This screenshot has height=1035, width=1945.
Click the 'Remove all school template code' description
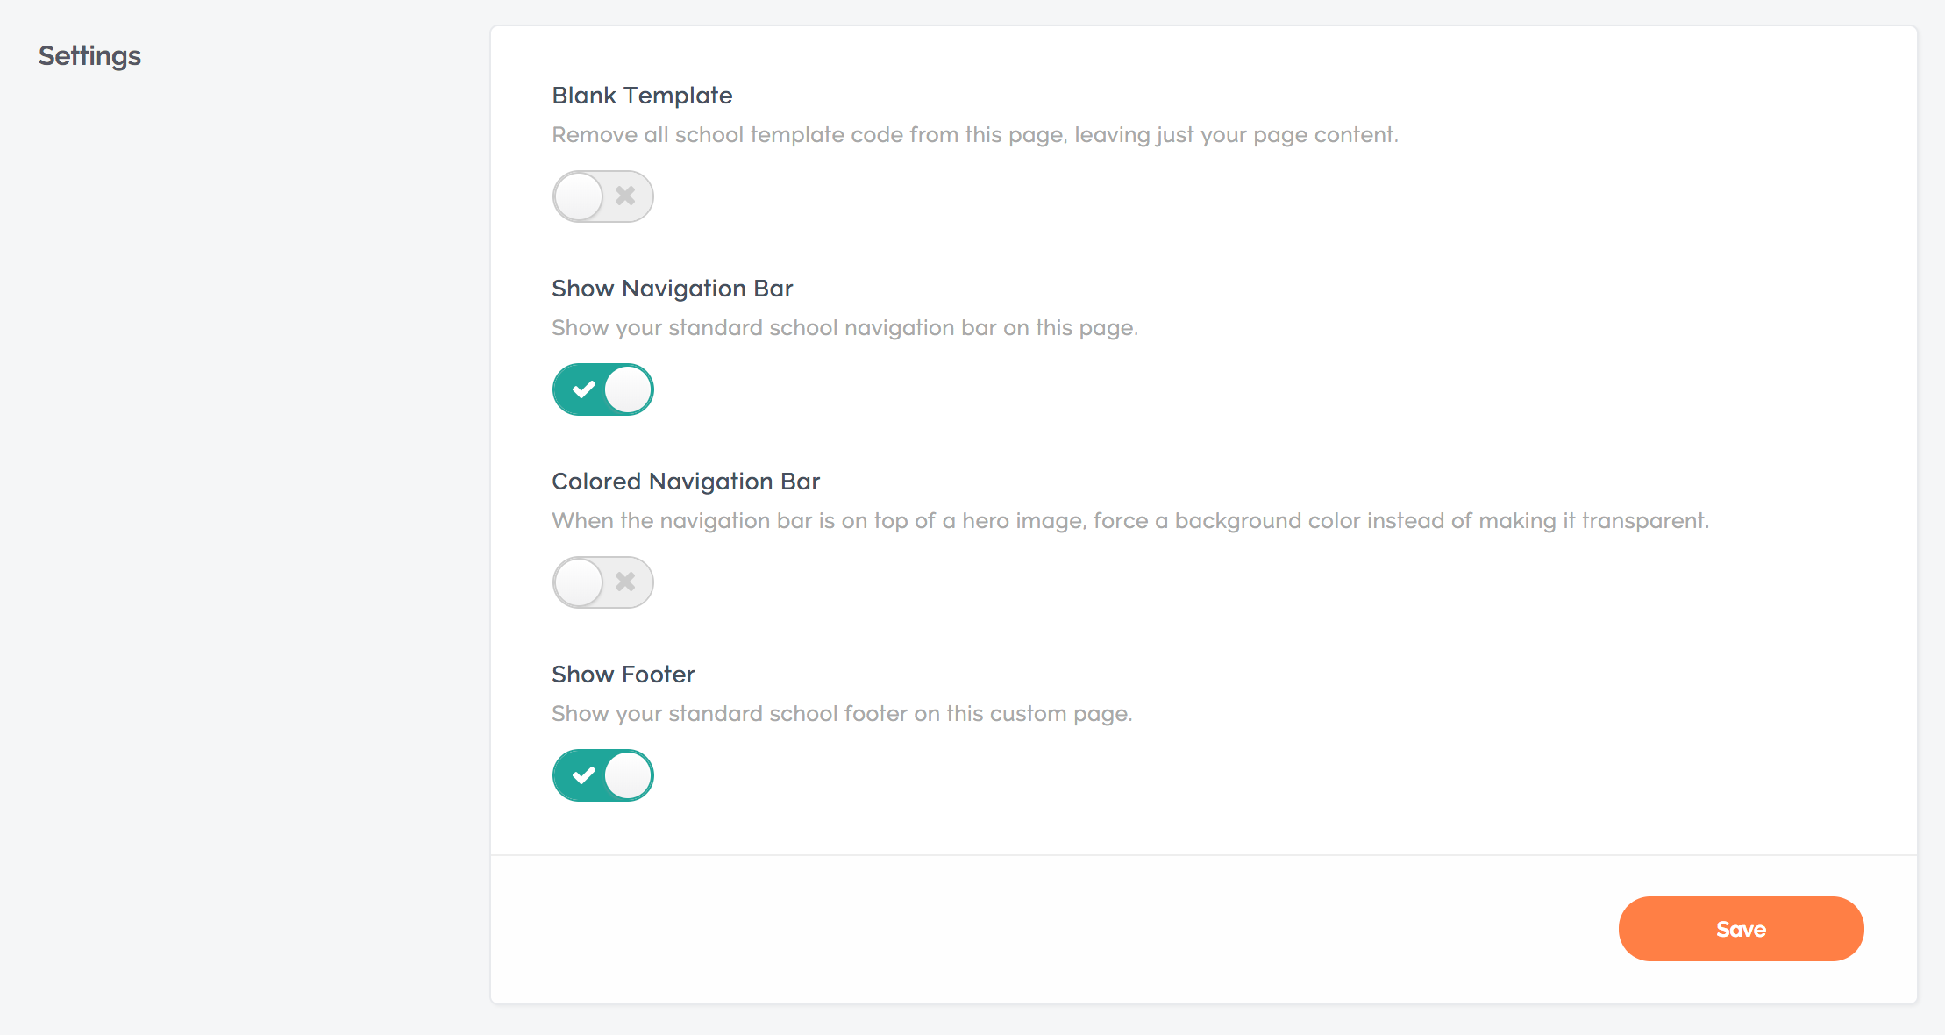(x=975, y=135)
